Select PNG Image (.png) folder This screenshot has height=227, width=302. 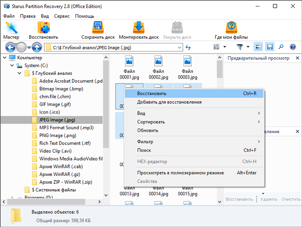coord(54,136)
